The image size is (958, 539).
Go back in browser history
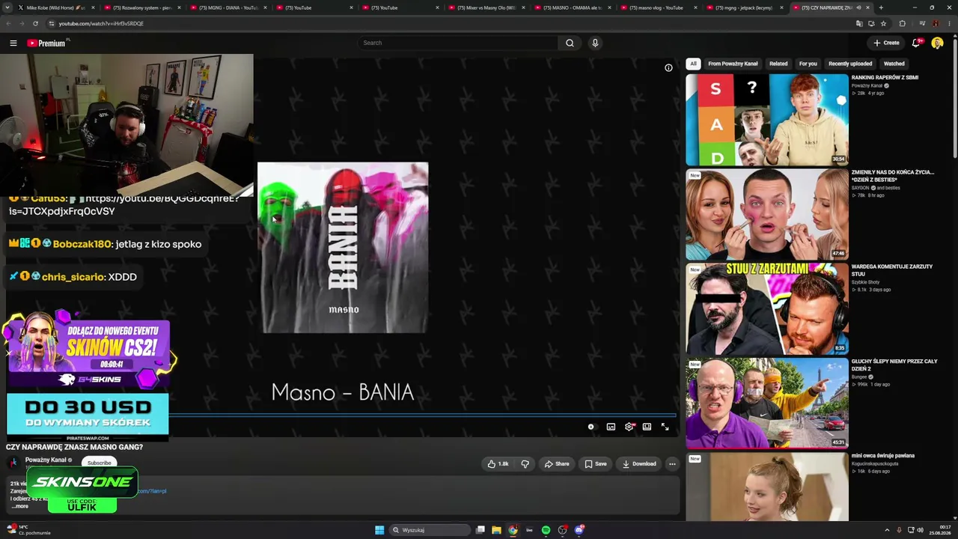click(x=7, y=23)
